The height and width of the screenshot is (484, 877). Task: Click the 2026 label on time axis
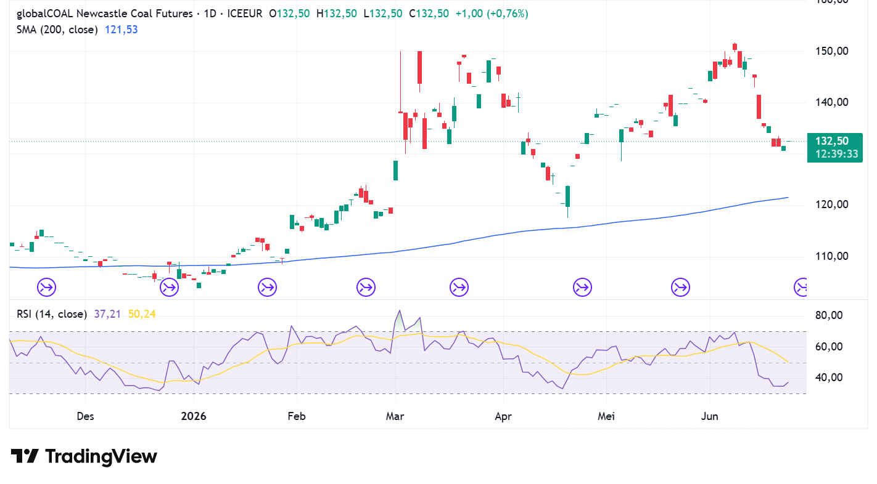pos(194,416)
